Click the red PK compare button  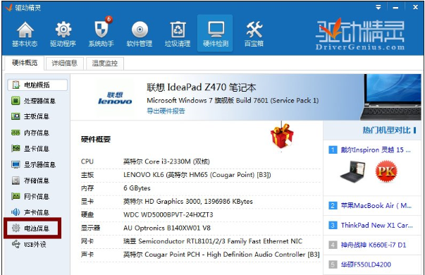coord(386,171)
